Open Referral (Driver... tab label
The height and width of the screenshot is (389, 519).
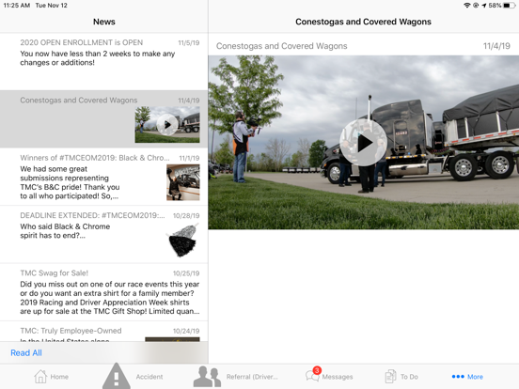pyautogui.click(x=252, y=377)
